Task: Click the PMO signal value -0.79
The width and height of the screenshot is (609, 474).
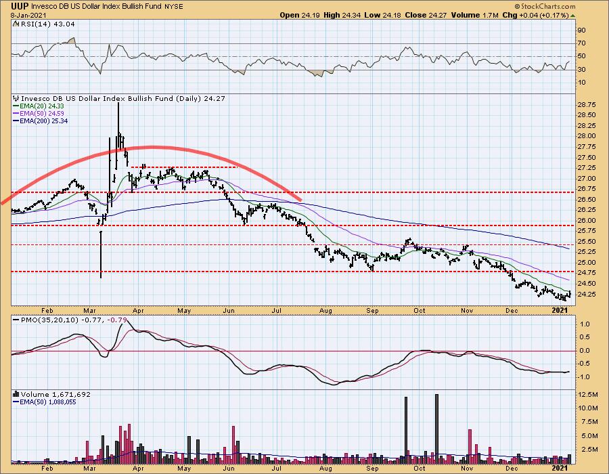Action: click(x=116, y=320)
